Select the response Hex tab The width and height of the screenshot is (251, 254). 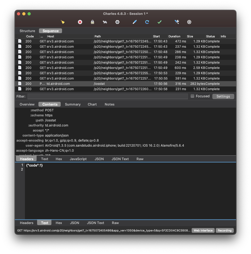tap(59, 223)
